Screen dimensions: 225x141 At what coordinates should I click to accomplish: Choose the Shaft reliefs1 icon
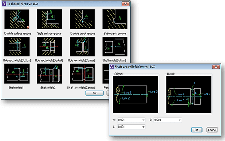tap(17, 73)
